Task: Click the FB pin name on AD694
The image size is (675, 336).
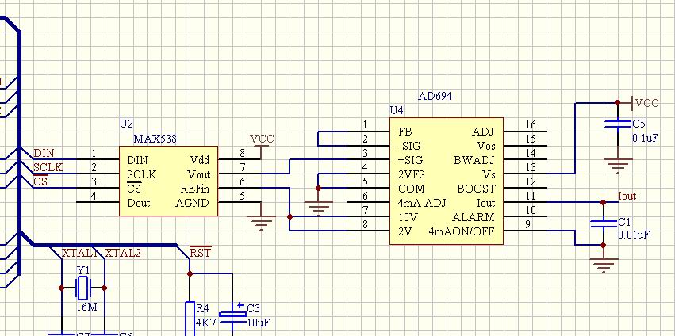Action: point(405,132)
